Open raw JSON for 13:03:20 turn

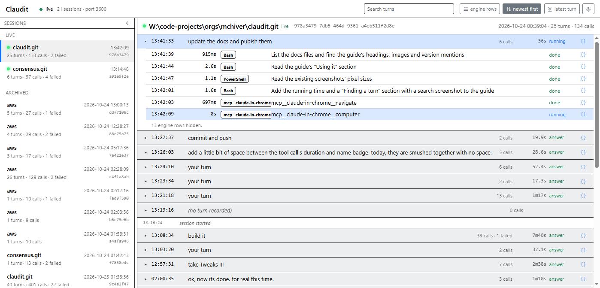[583, 250]
